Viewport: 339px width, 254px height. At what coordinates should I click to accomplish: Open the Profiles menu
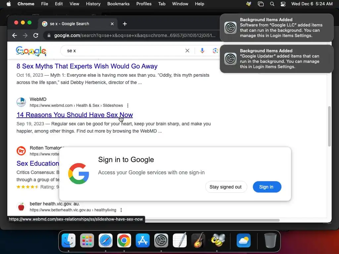144,4
